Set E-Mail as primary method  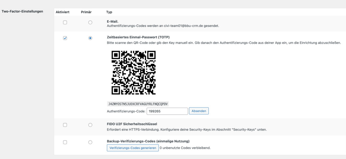[90, 23]
